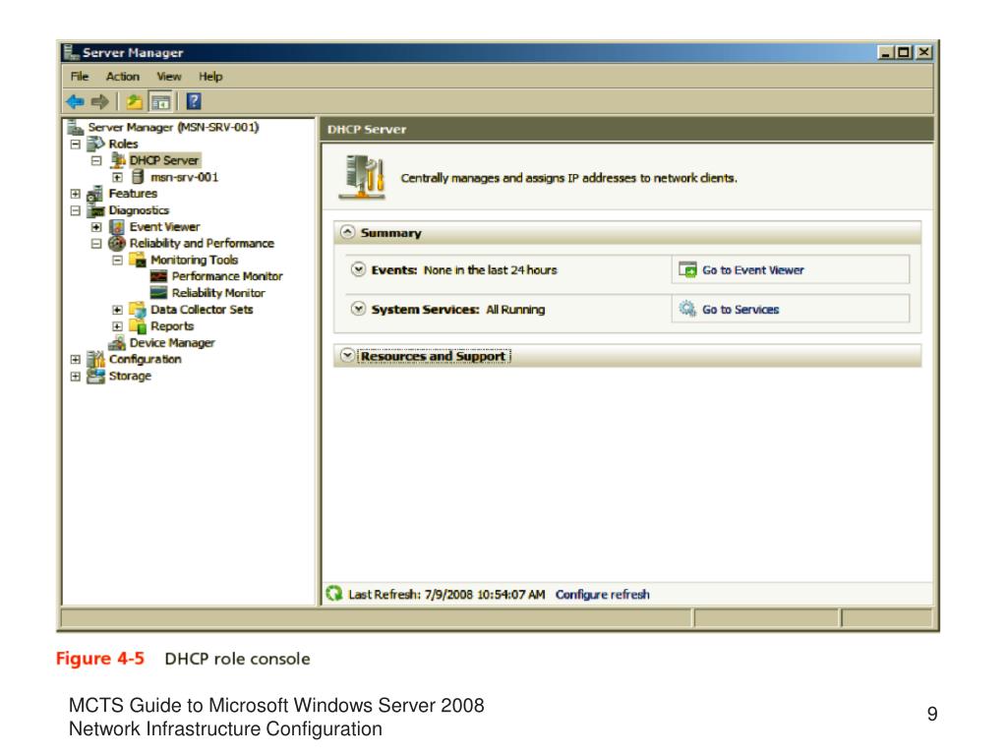The height and width of the screenshot is (755, 1007).
Task: Open the Help question mark toolbar icon
Action: [x=194, y=101]
